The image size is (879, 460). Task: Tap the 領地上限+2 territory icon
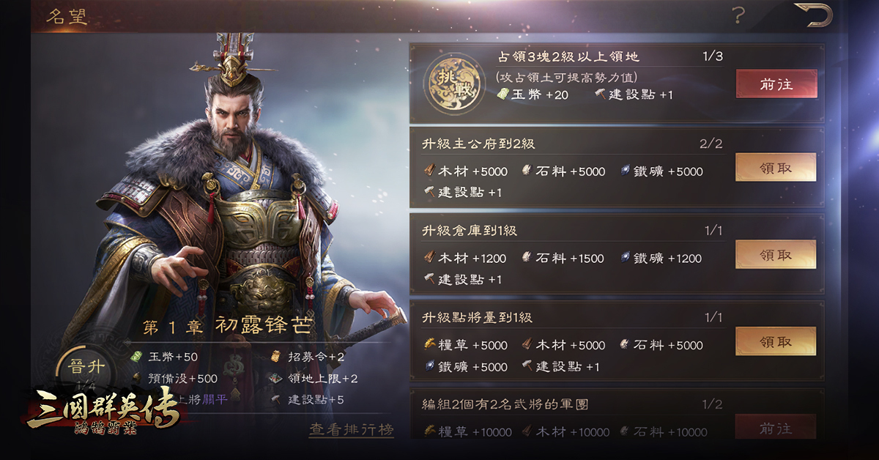[275, 379]
